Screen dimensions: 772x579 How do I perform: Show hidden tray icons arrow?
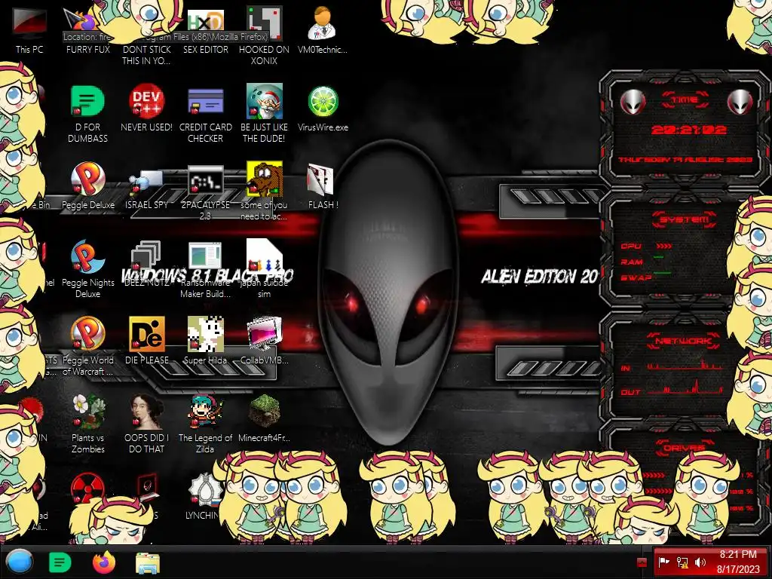642,562
